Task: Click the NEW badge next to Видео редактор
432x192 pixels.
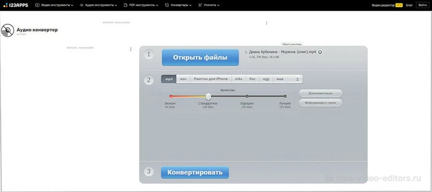Action: pos(399,5)
